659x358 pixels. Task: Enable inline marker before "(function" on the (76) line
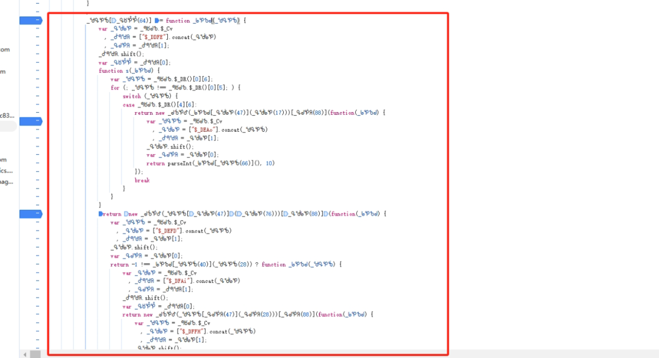tap(327, 214)
